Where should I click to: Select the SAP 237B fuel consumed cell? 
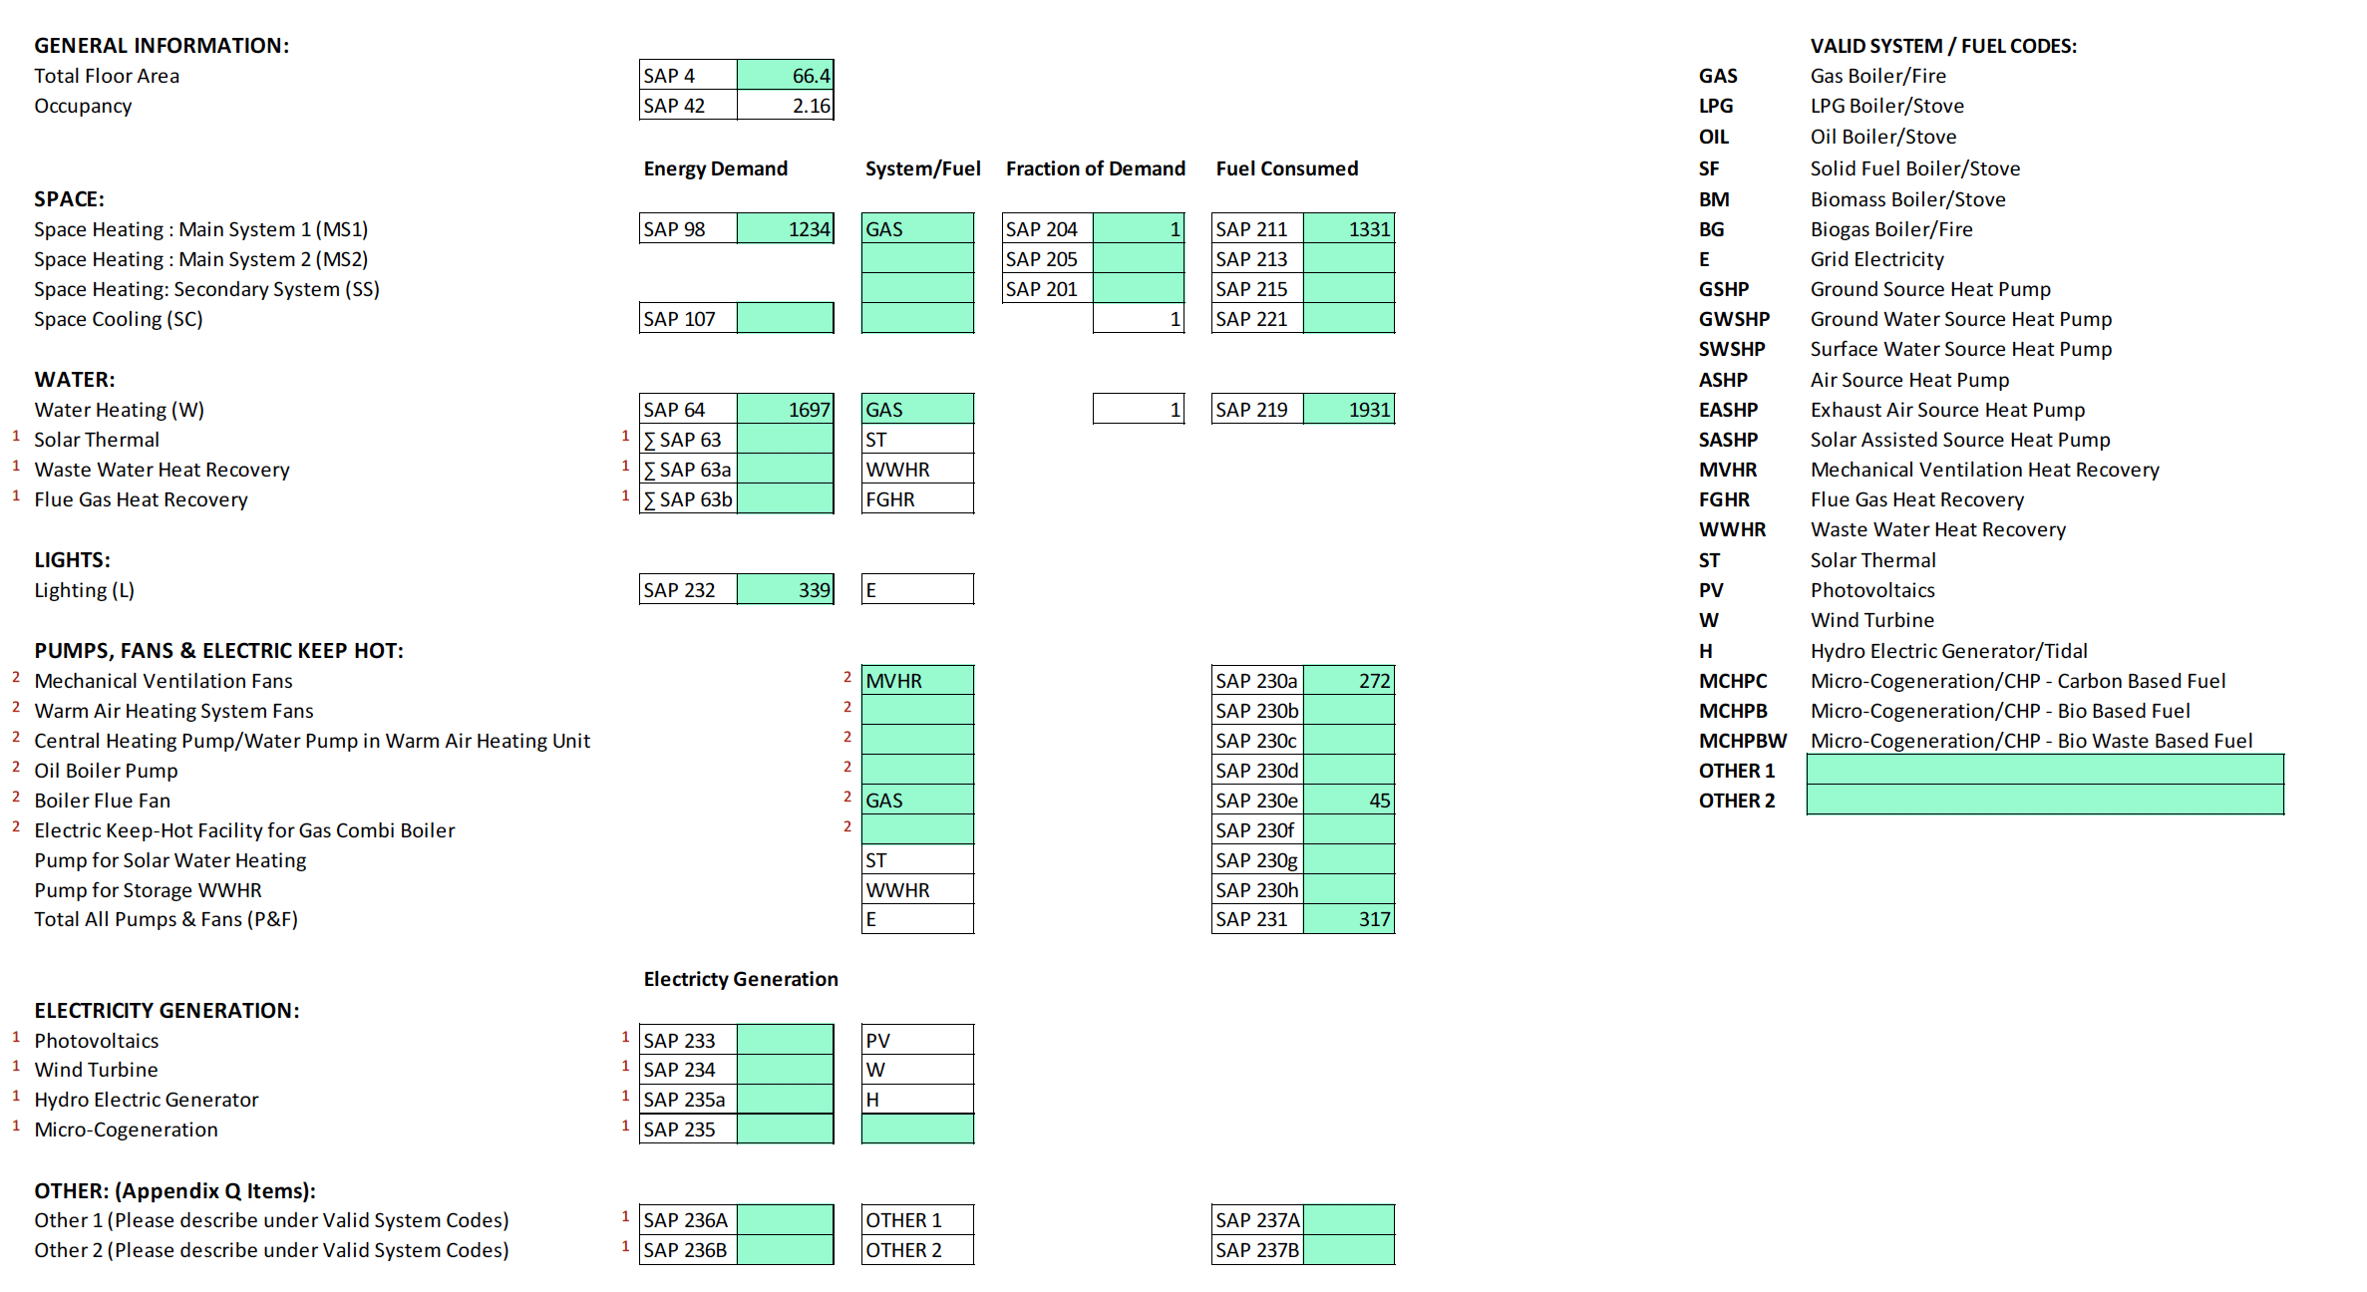click(x=1348, y=1250)
